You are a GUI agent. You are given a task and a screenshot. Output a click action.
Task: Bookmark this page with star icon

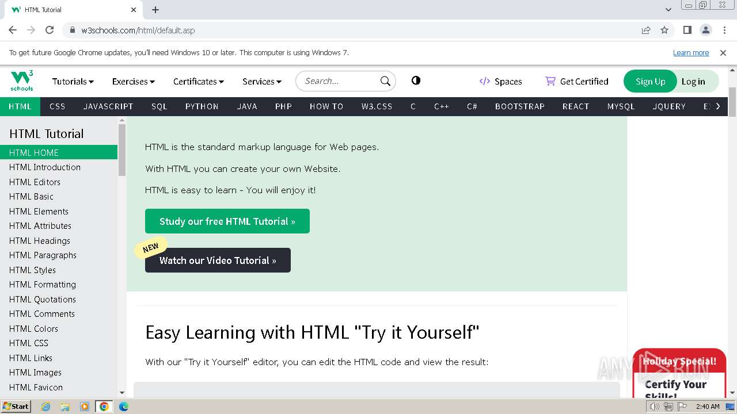click(x=664, y=30)
